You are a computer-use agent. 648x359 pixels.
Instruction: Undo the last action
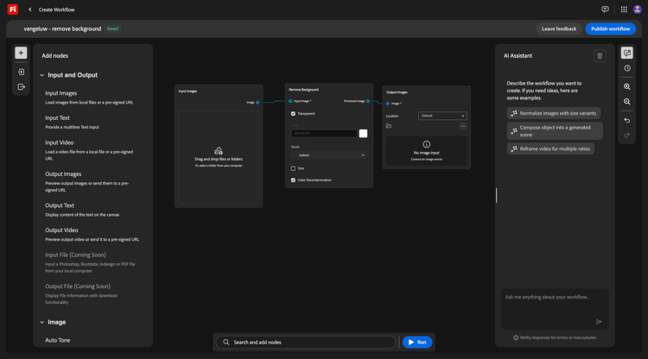(x=627, y=121)
